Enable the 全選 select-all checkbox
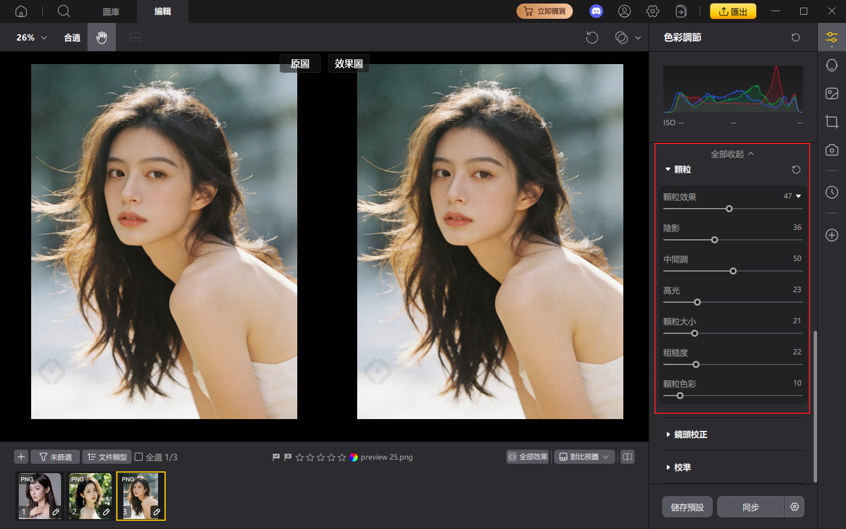 pyautogui.click(x=139, y=456)
